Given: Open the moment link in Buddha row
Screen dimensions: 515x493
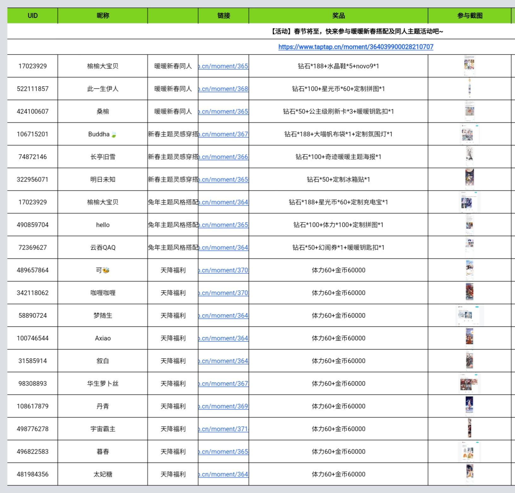Looking at the screenshot, I should click(x=223, y=134).
